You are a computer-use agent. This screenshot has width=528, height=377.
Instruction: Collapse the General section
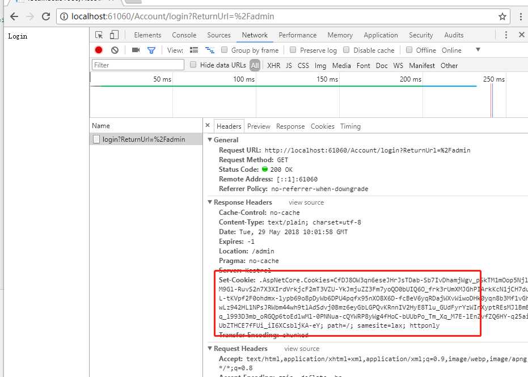210,139
